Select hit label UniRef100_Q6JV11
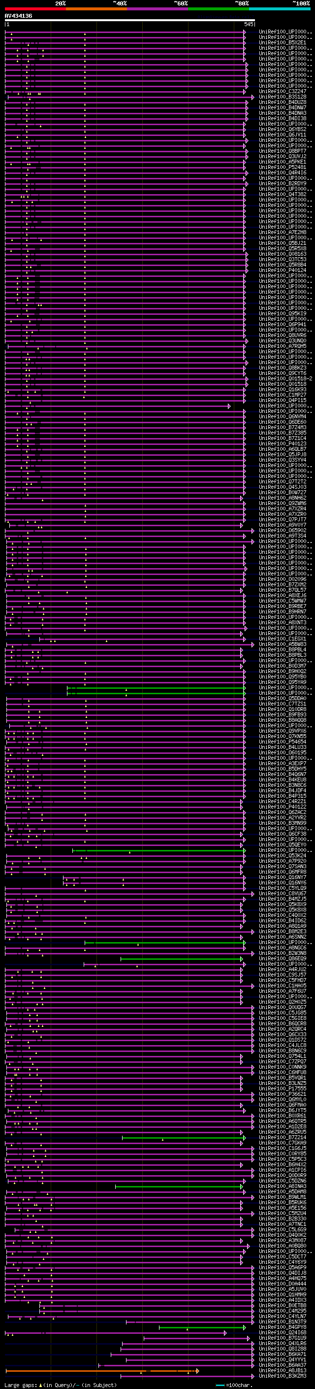This screenshot has width=315, height=1389. 282,135
